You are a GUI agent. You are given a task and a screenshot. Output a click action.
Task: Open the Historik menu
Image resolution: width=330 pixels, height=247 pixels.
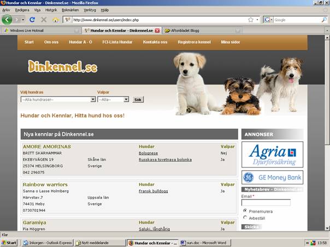point(51,10)
